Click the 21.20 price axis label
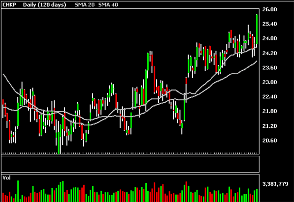Viewport: 294px width, 202px height. [269, 126]
